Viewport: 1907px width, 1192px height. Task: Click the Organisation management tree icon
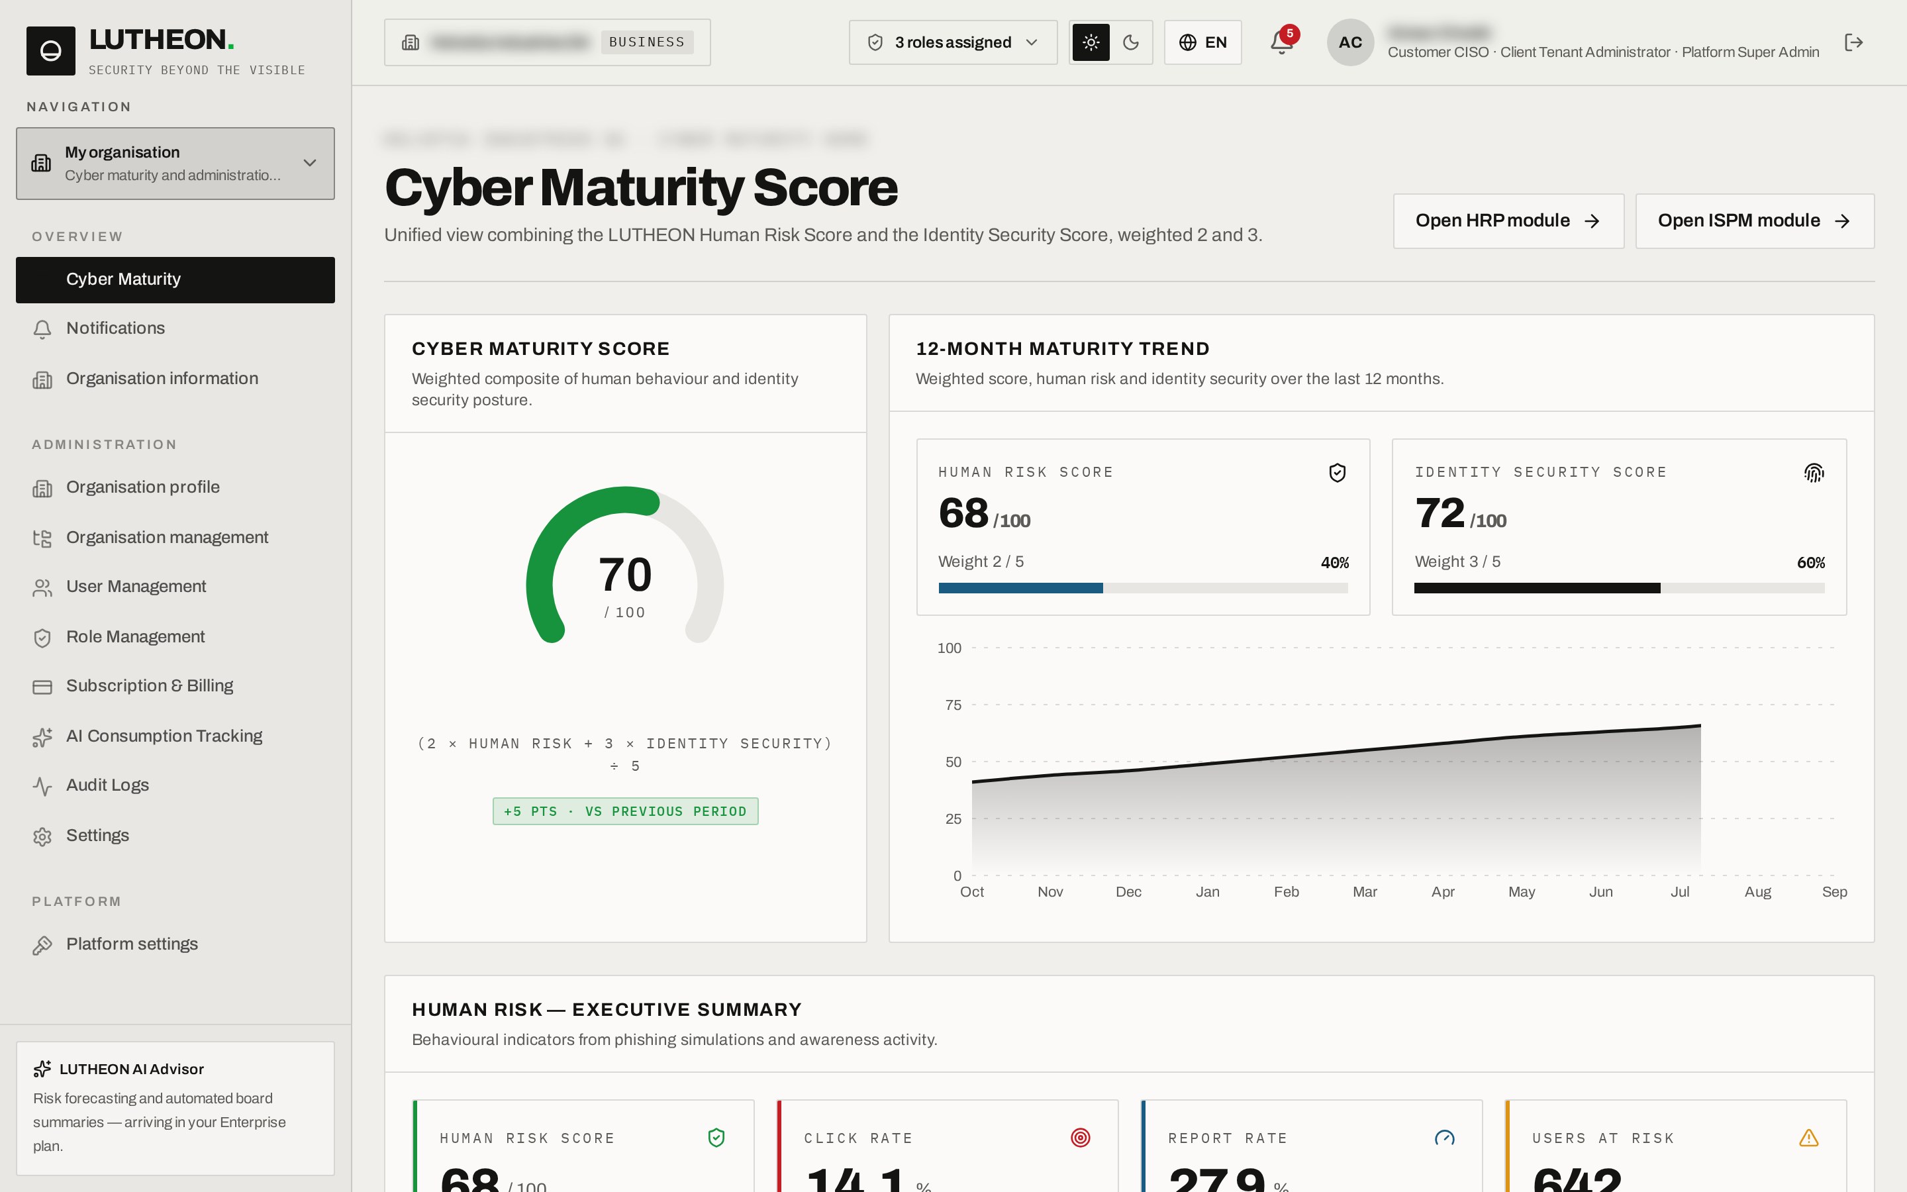[x=42, y=538]
